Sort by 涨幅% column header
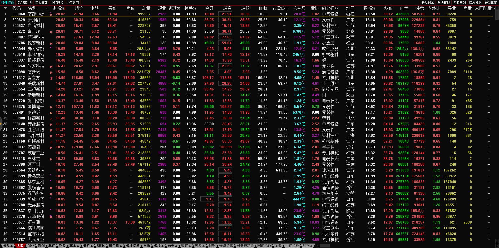Viewport: 499px width, 248px height. (58, 8)
